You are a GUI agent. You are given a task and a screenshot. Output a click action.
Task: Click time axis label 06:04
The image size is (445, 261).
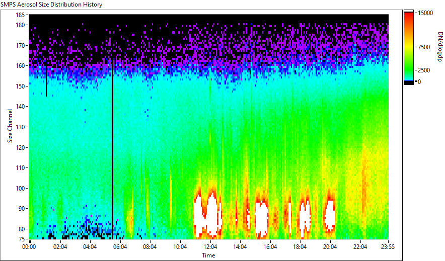click(120, 247)
